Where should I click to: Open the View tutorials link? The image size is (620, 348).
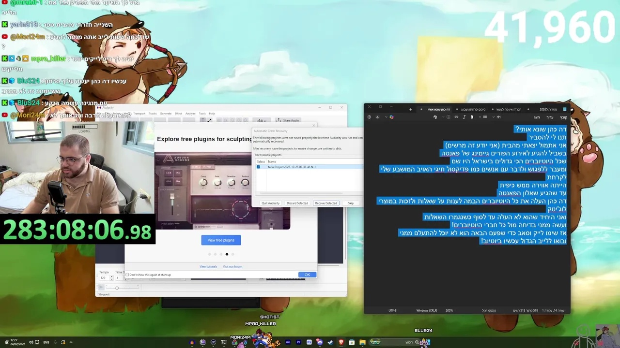208,267
